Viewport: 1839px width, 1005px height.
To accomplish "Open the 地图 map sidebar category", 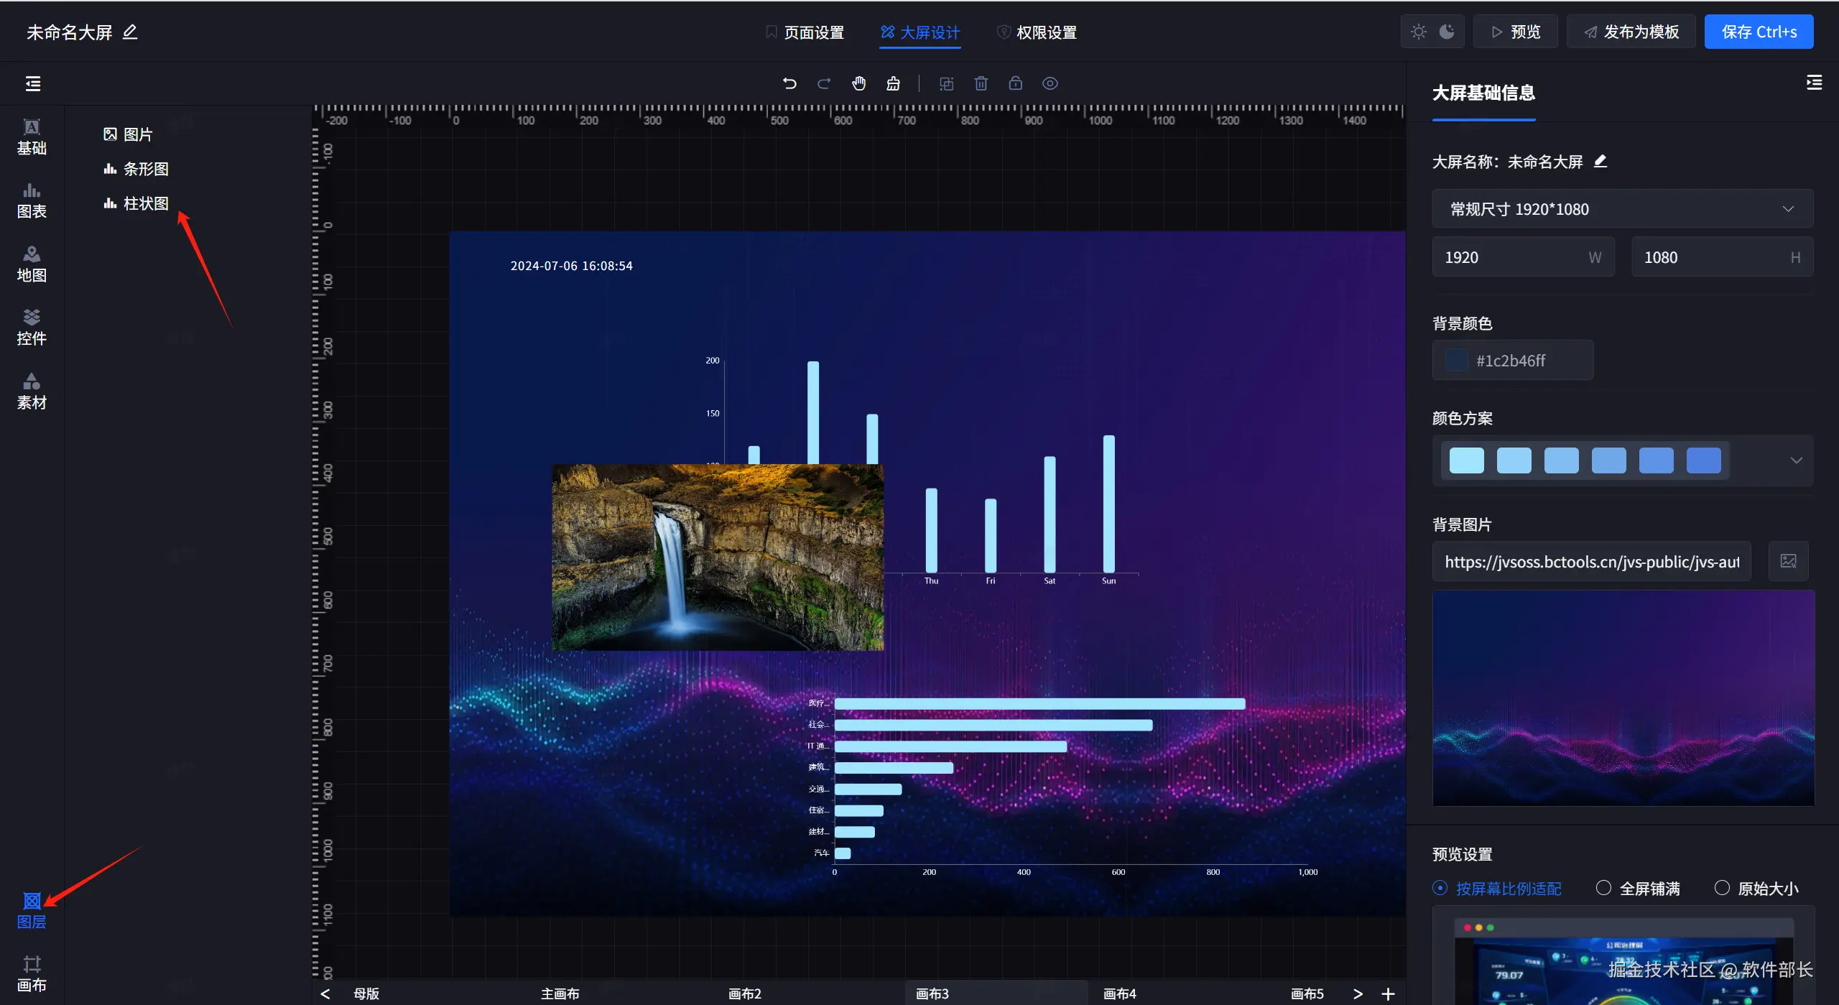I will point(32,264).
